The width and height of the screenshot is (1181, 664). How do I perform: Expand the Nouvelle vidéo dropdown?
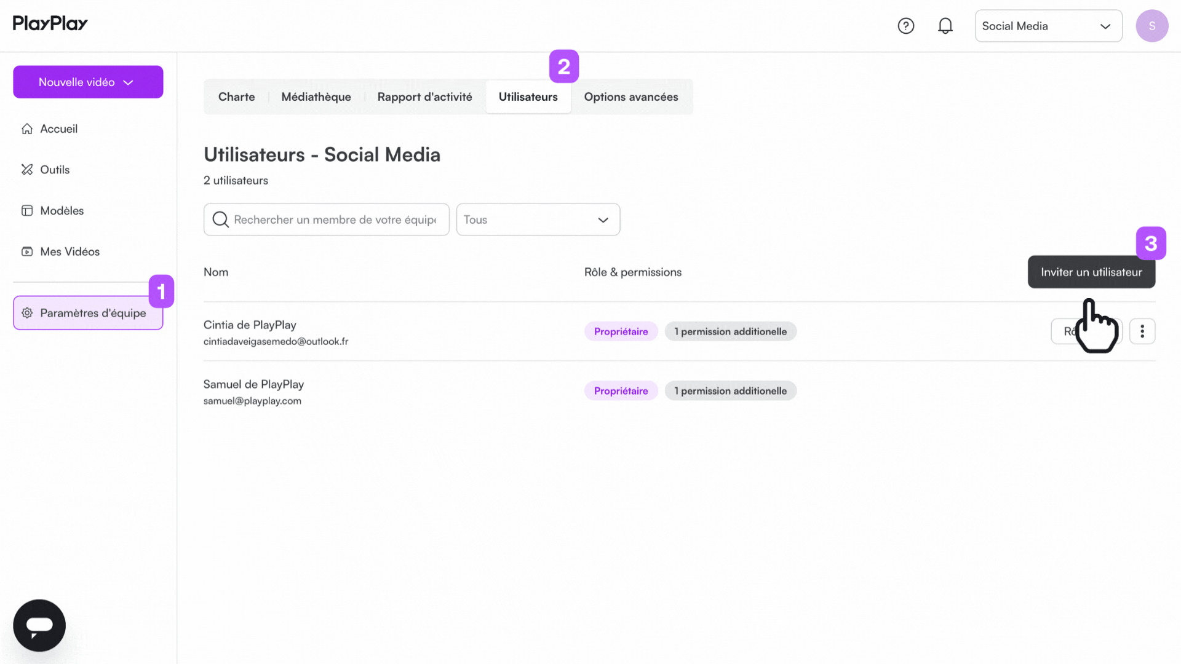pyautogui.click(x=88, y=82)
